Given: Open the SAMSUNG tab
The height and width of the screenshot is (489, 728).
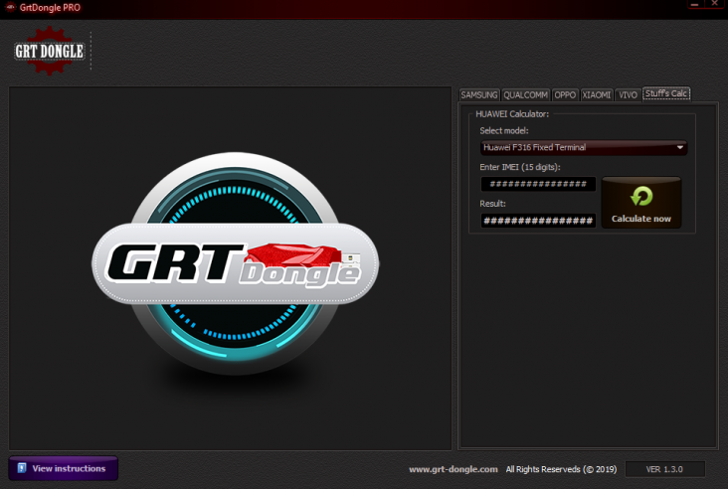Looking at the screenshot, I should (479, 95).
